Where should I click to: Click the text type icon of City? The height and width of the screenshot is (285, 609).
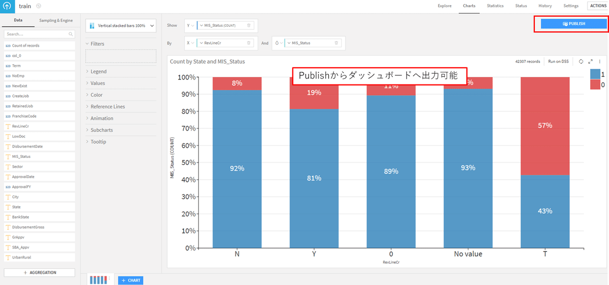coord(8,197)
